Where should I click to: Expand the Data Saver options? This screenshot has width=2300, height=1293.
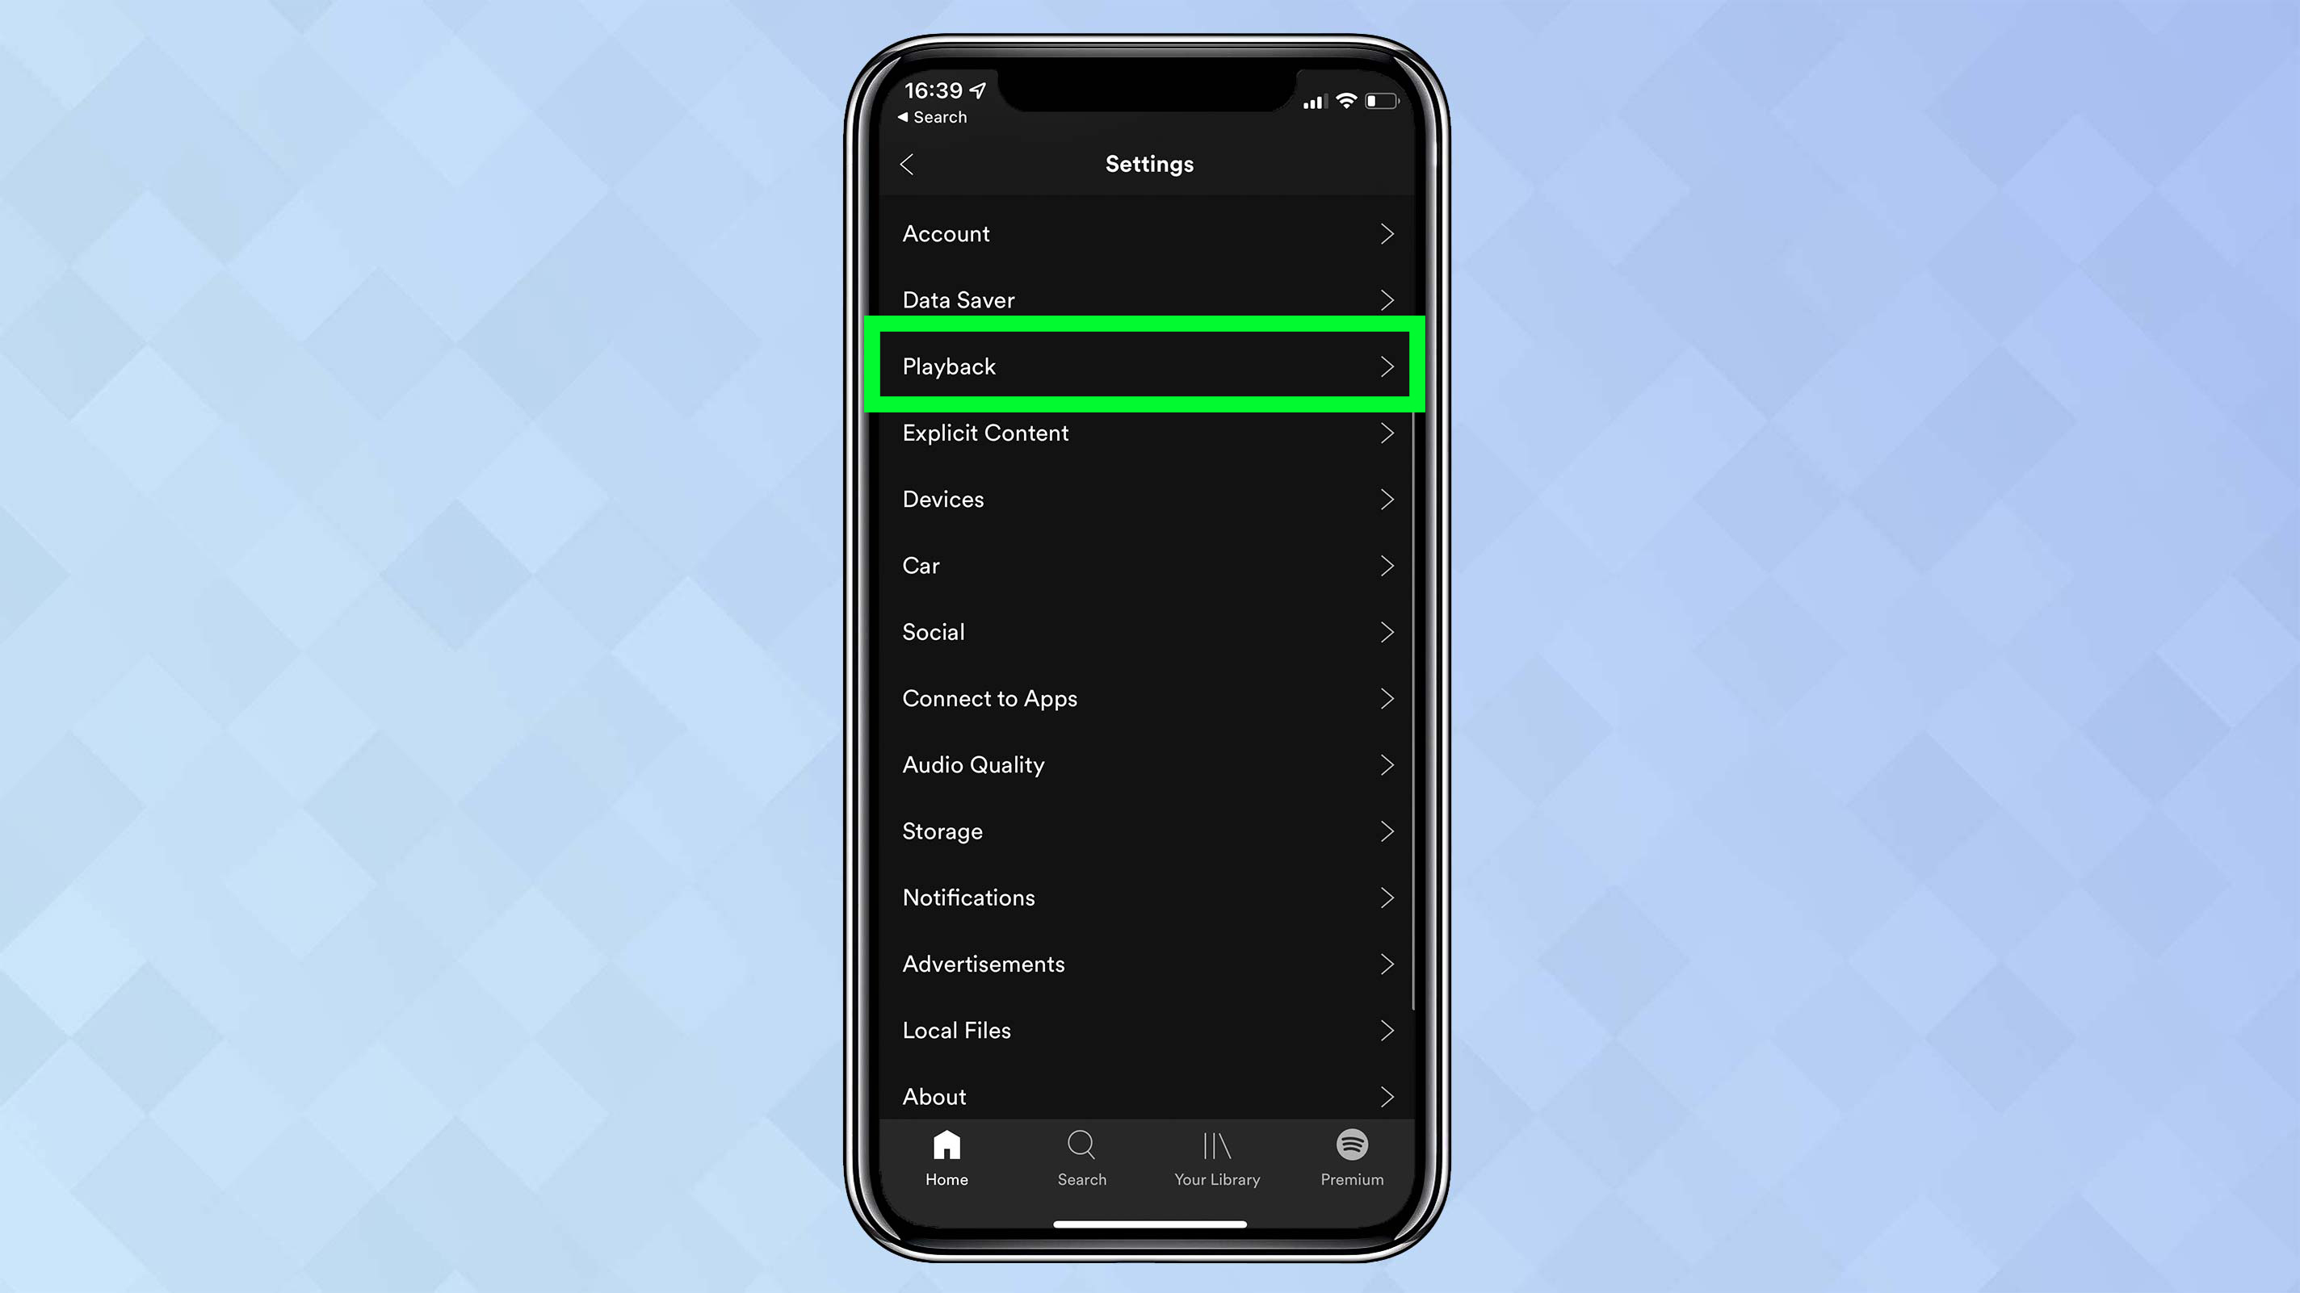tap(1148, 299)
